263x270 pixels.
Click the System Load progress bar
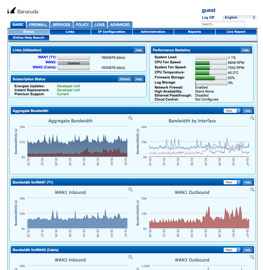pyautogui.click(x=211, y=58)
